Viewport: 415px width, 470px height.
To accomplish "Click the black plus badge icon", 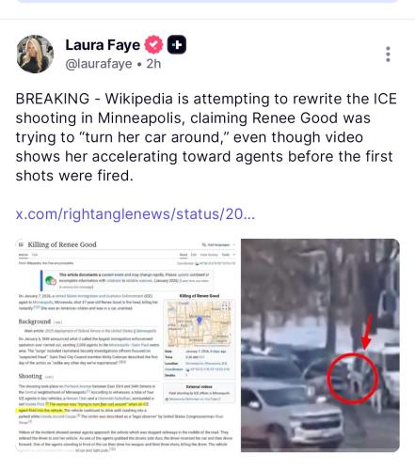I will (177, 45).
